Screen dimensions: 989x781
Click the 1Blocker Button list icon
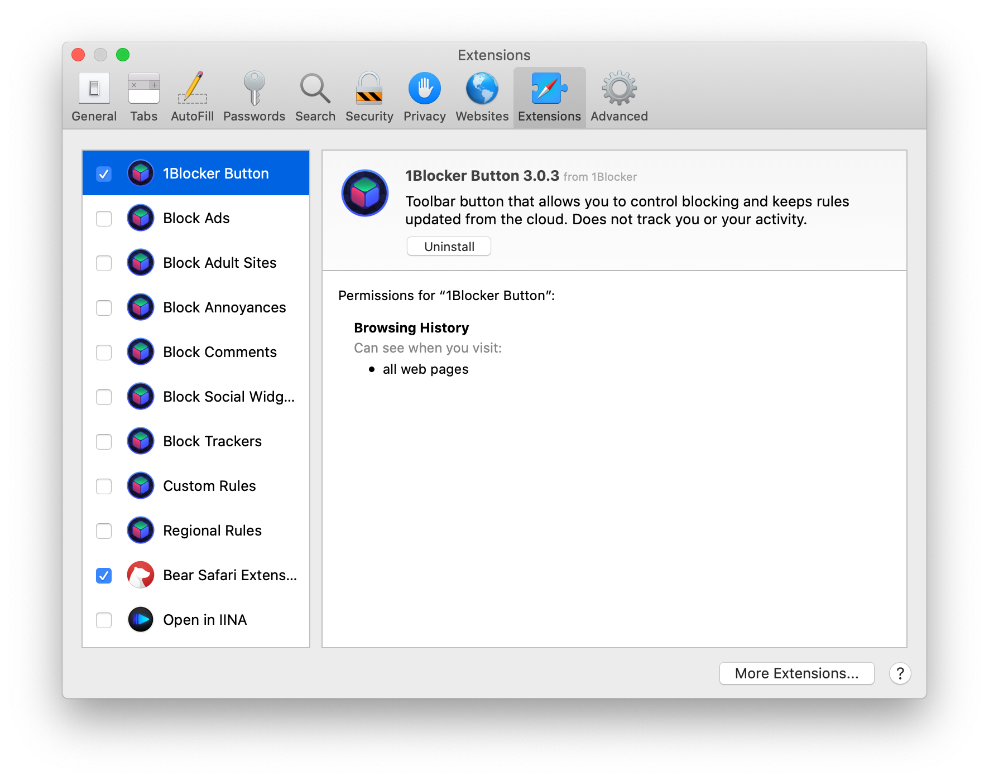(x=141, y=173)
